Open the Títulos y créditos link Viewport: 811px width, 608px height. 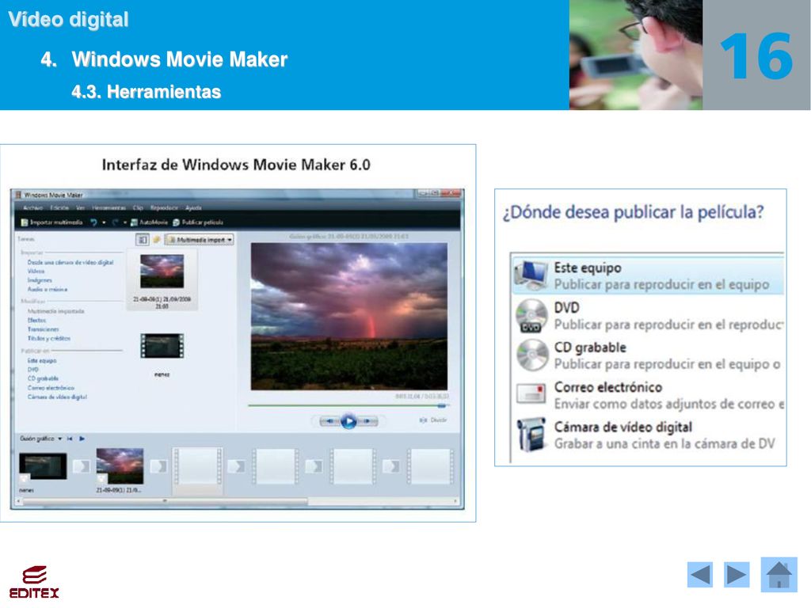(x=48, y=339)
